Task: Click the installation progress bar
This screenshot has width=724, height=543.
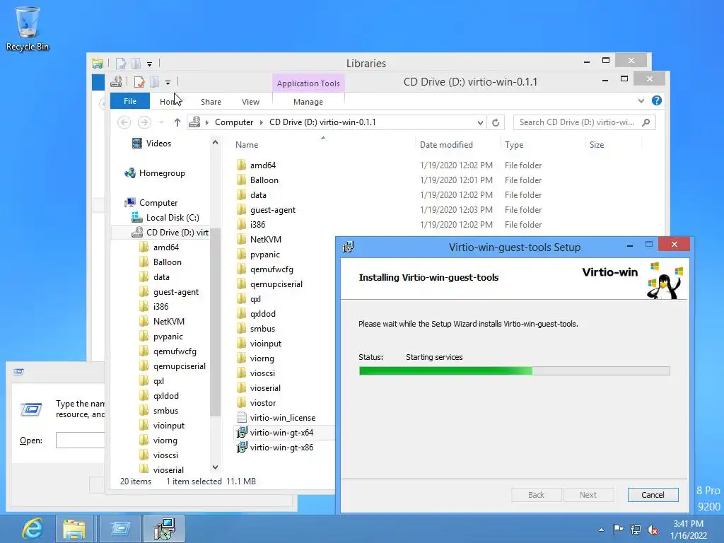Action: pos(515,370)
